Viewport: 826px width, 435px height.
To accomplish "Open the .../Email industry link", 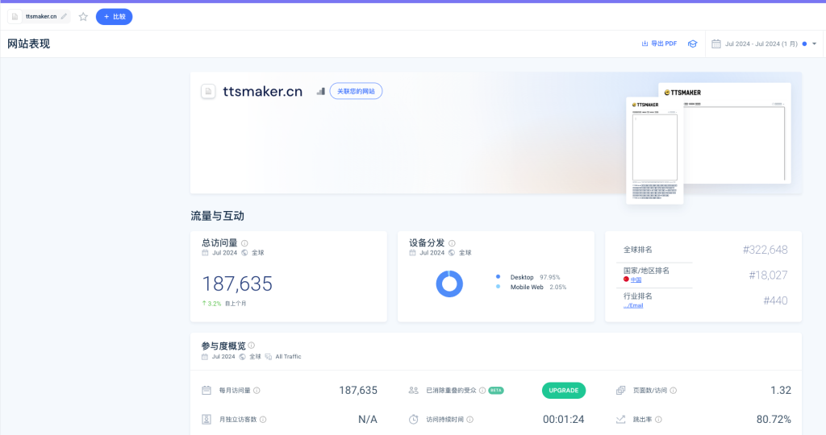I will point(633,305).
